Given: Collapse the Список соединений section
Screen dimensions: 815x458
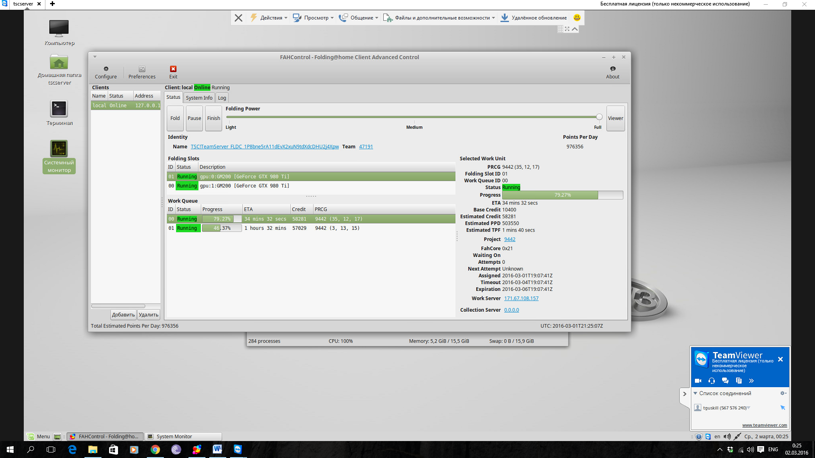Looking at the screenshot, I should 695,394.
